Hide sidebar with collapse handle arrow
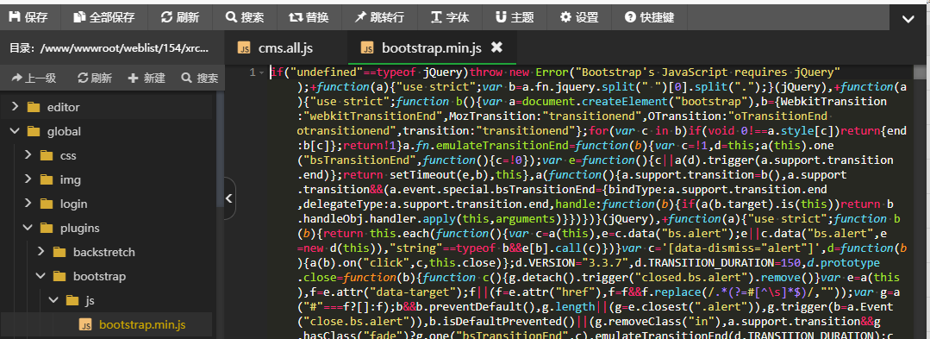Image resolution: width=930 pixels, height=339 pixels. pos(229,198)
